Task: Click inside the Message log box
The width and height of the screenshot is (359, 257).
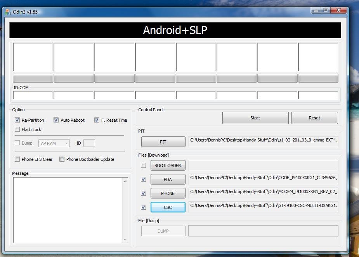Action: (x=68, y=210)
